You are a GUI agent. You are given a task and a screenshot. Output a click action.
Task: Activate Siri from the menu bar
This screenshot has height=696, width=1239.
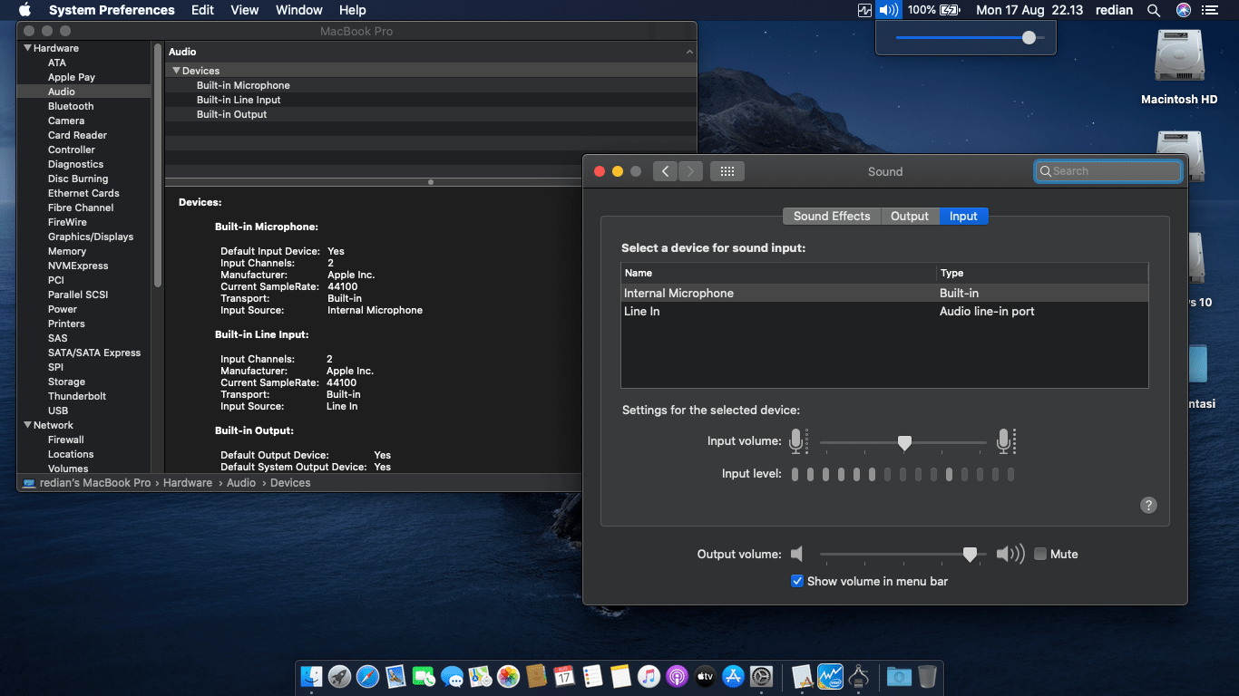click(1183, 10)
